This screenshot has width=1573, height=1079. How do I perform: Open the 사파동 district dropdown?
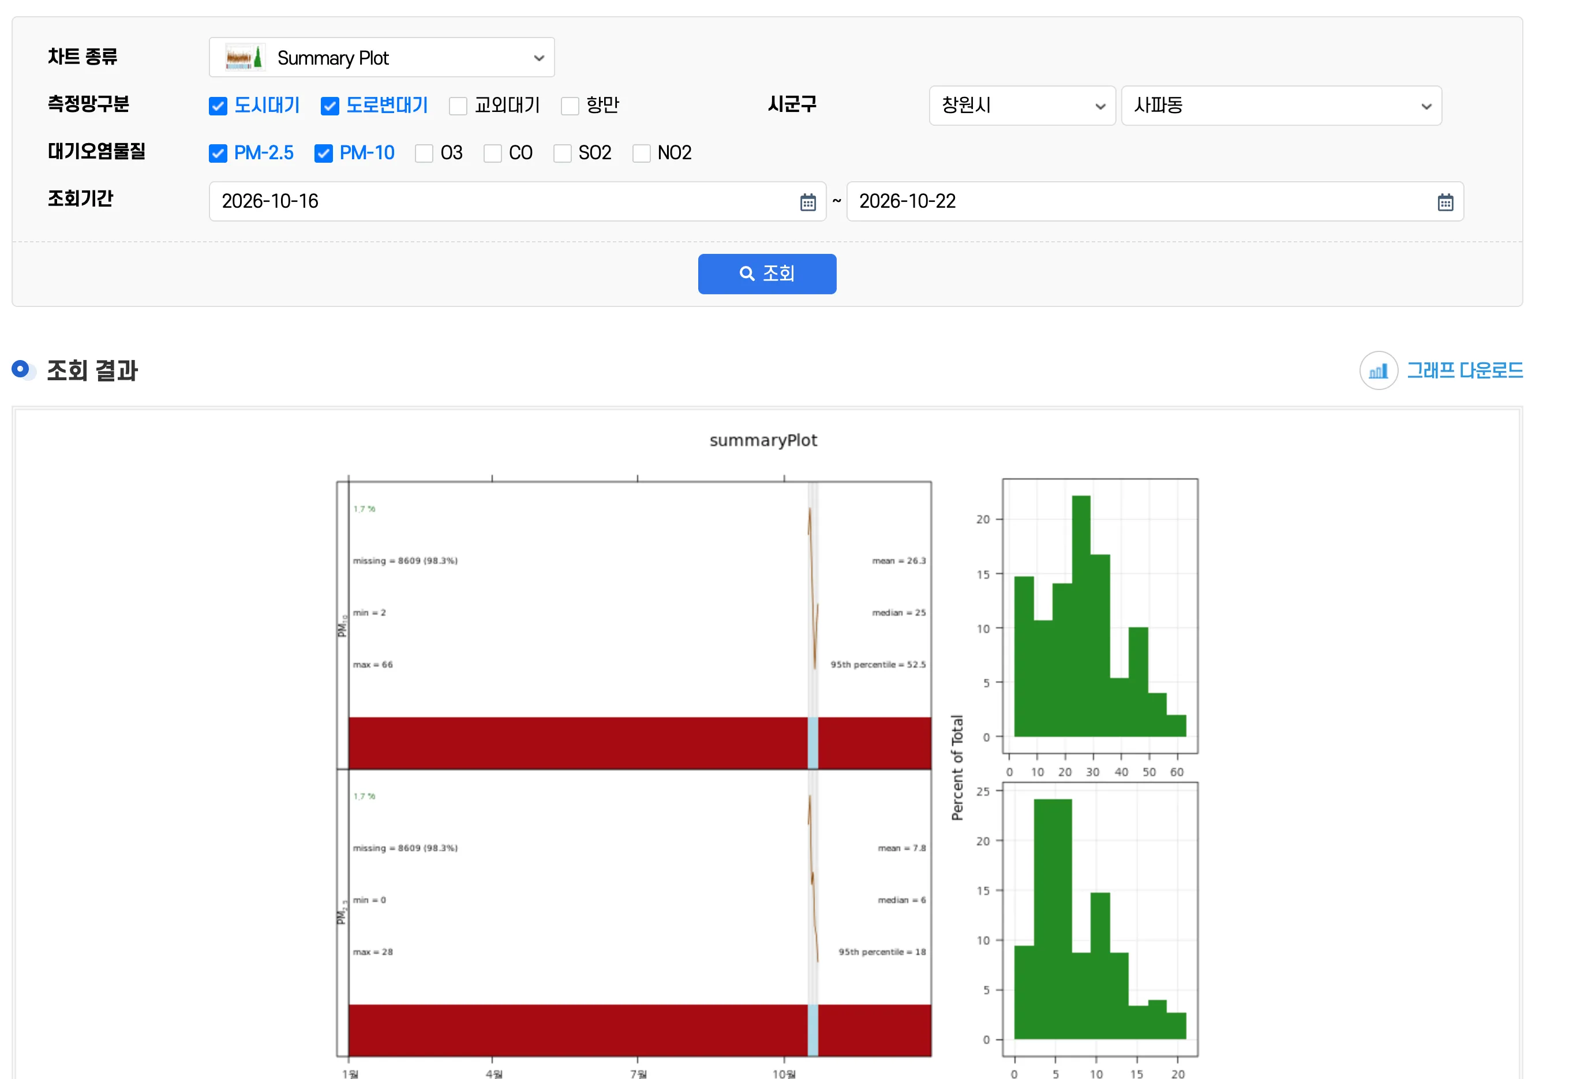(x=1281, y=106)
